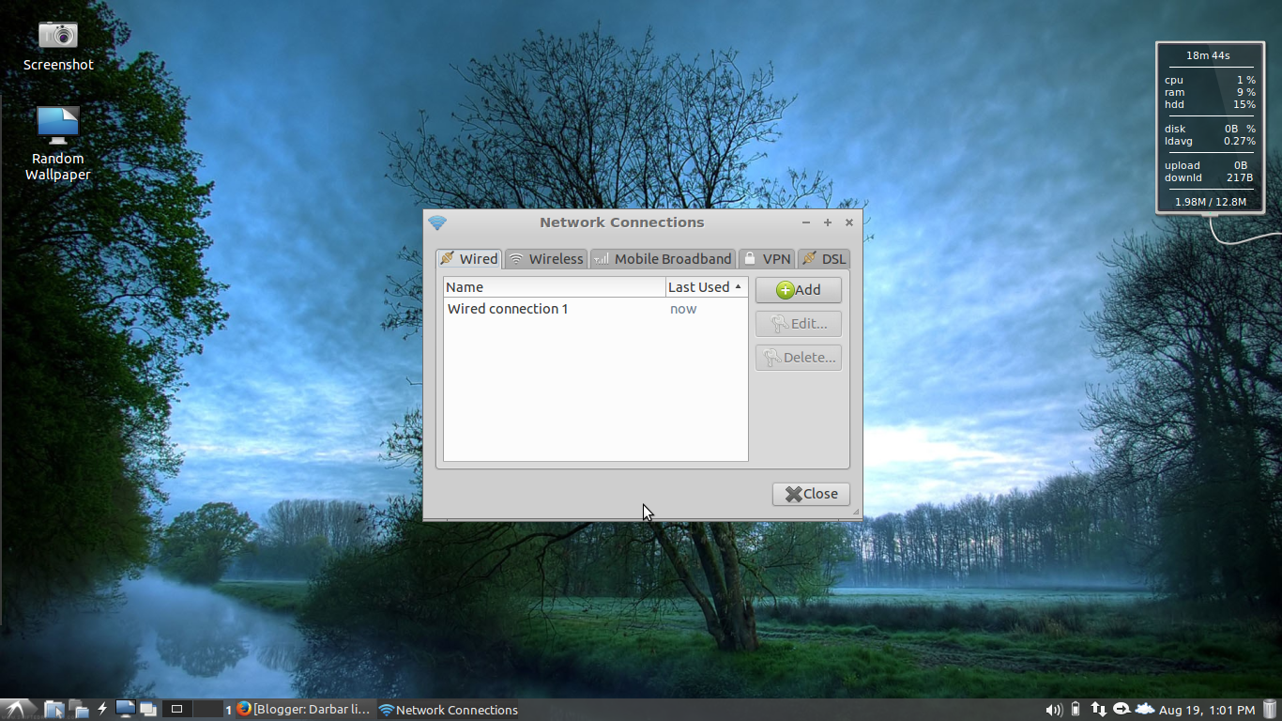Select the Wired connection 1 entry

(x=508, y=308)
